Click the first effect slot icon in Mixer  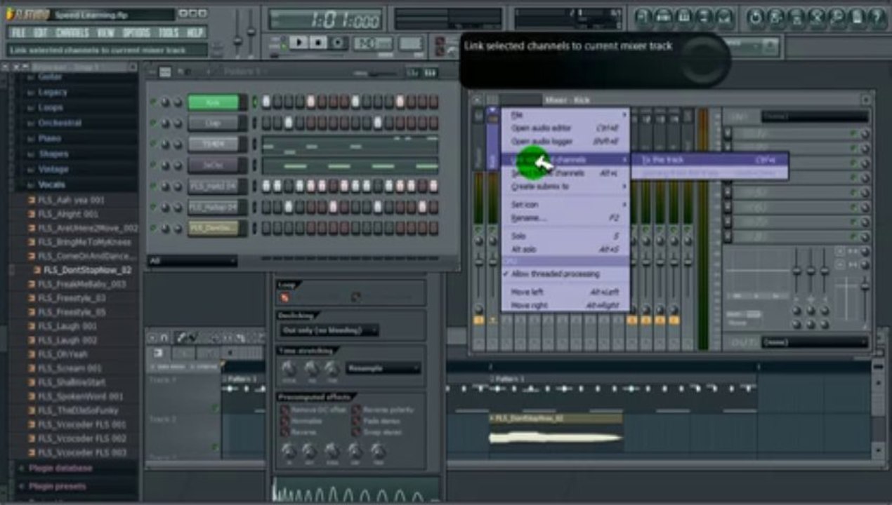pos(728,133)
